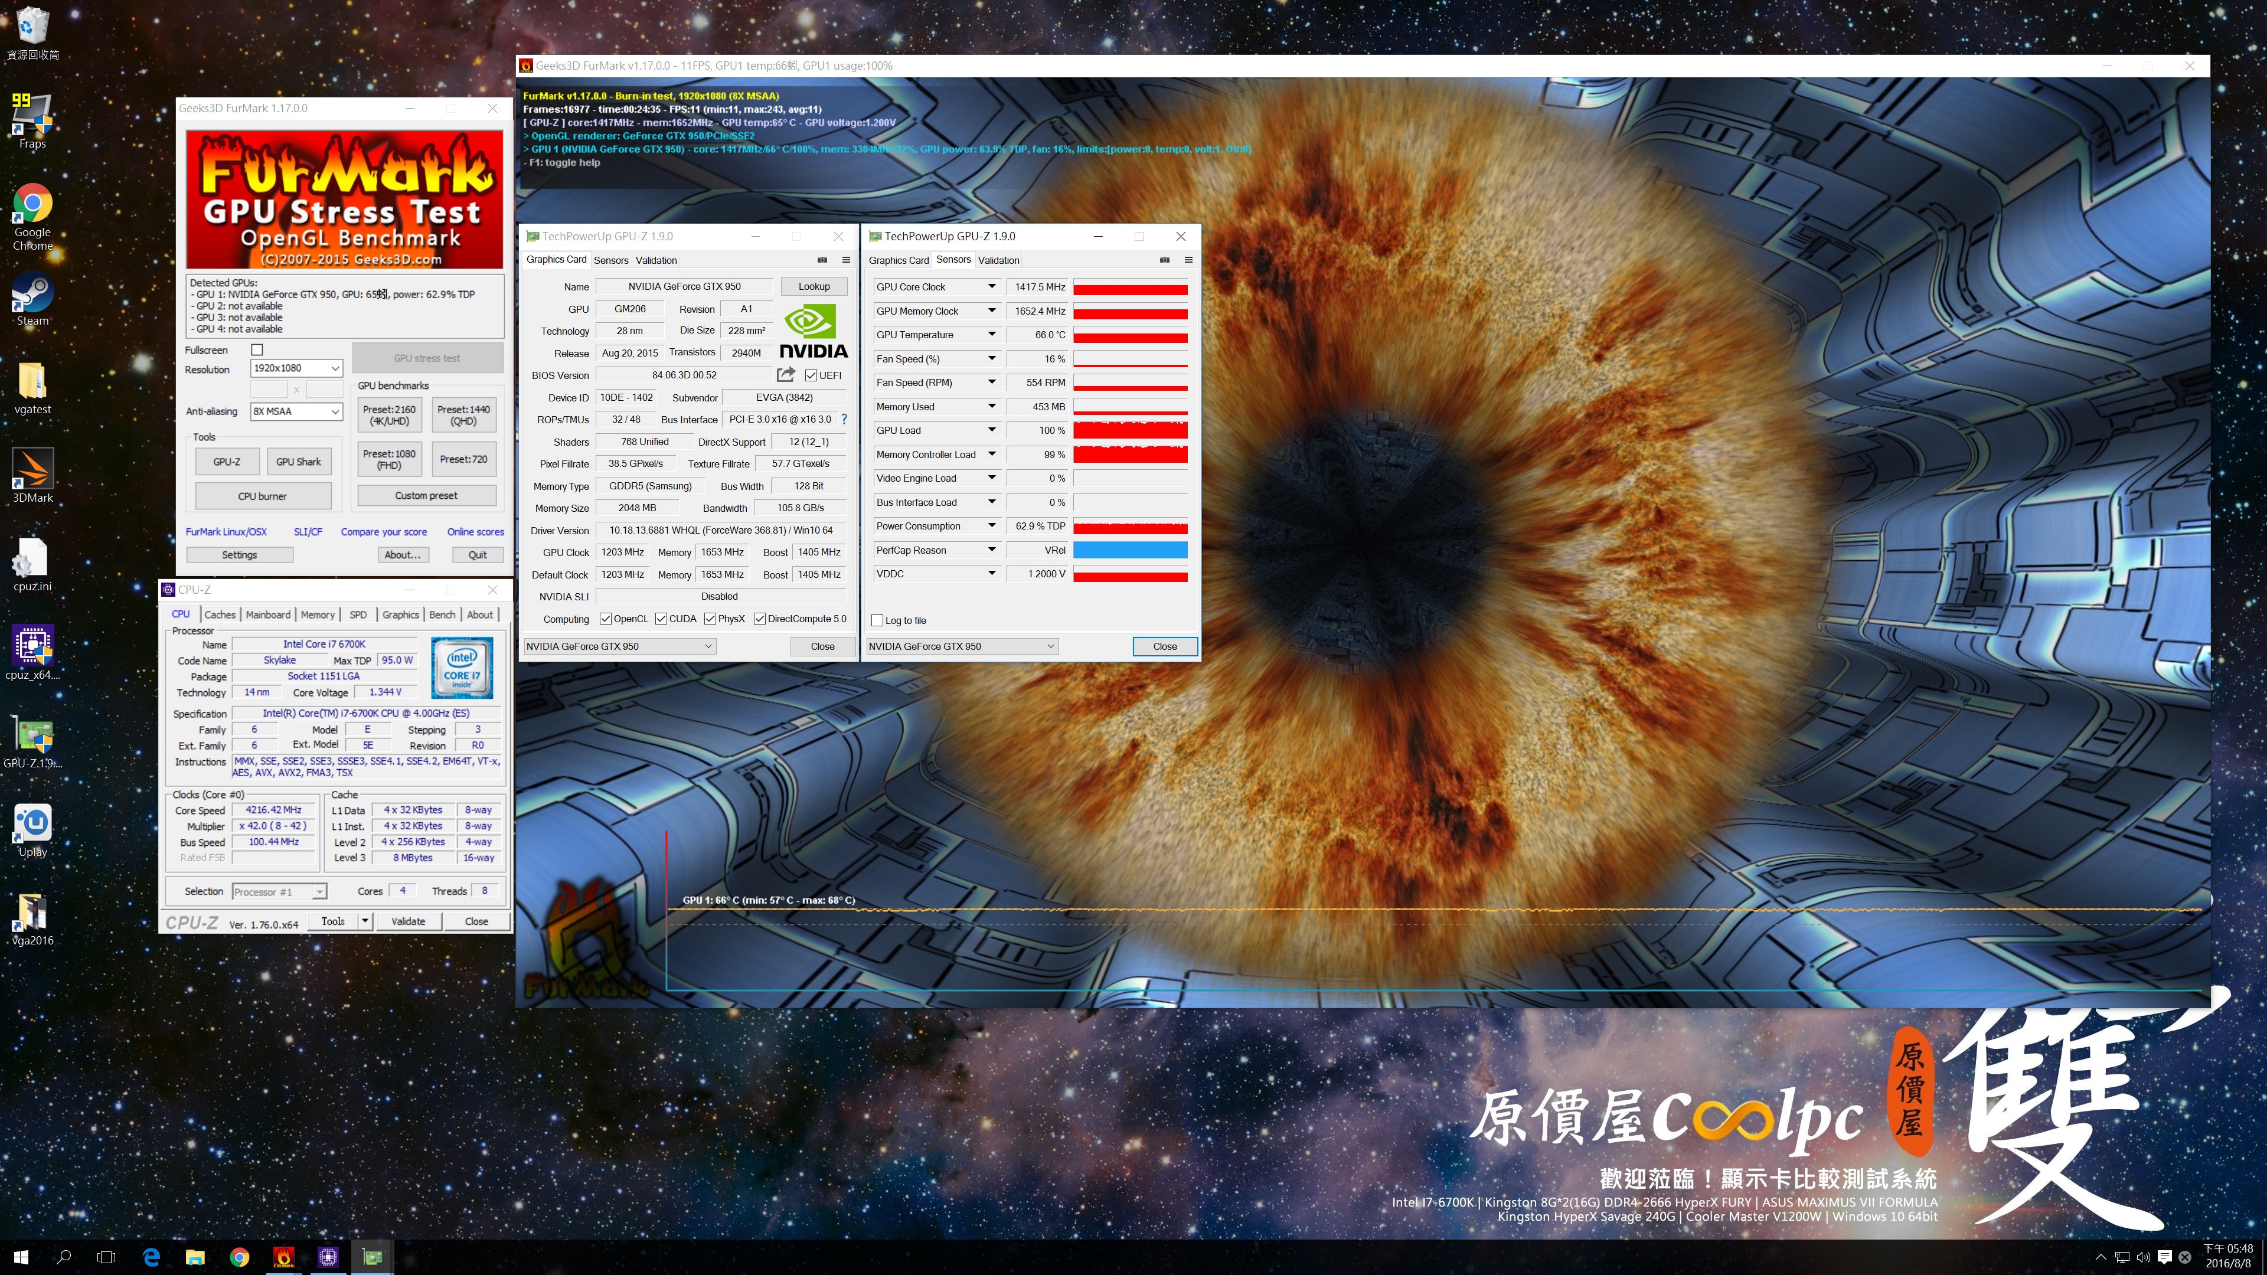Image resolution: width=2267 pixels, height=1275 pixels.
Task: Open Task View on taskbar
Action: coord(106,1257)
